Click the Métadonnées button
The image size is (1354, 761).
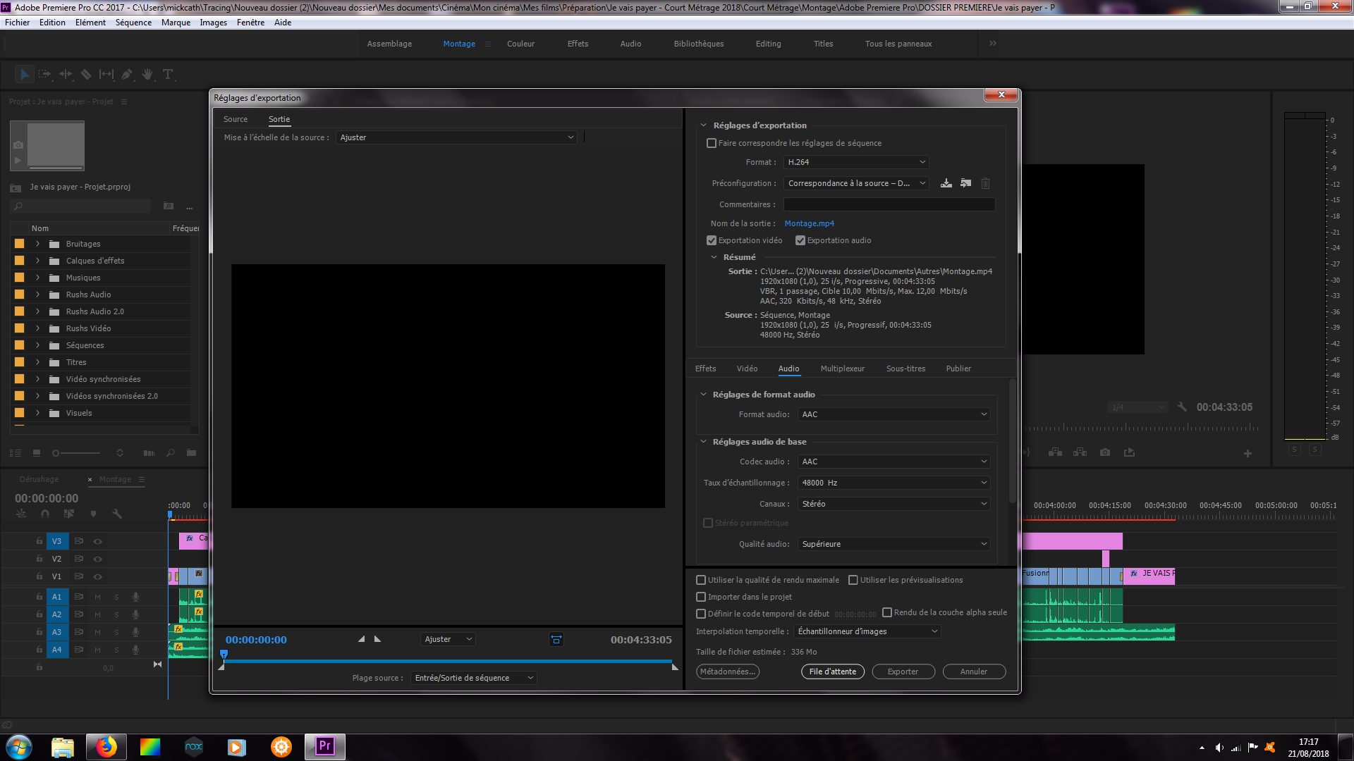(728, 672)
